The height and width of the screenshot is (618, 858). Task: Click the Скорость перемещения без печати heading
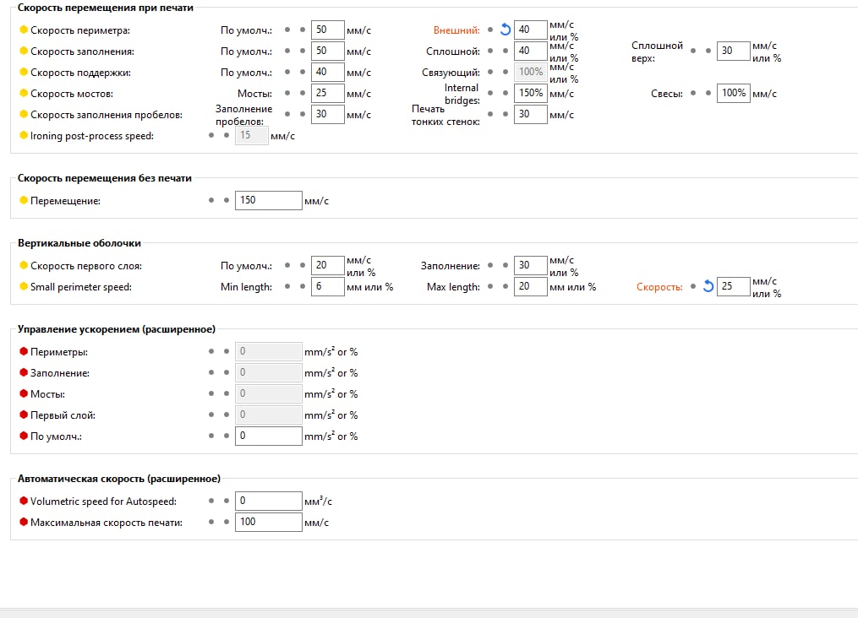point(105,178)
